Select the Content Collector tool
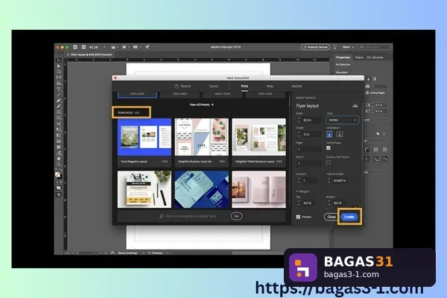The width and height of the screenshot is (447, 298). coord(59,83)
